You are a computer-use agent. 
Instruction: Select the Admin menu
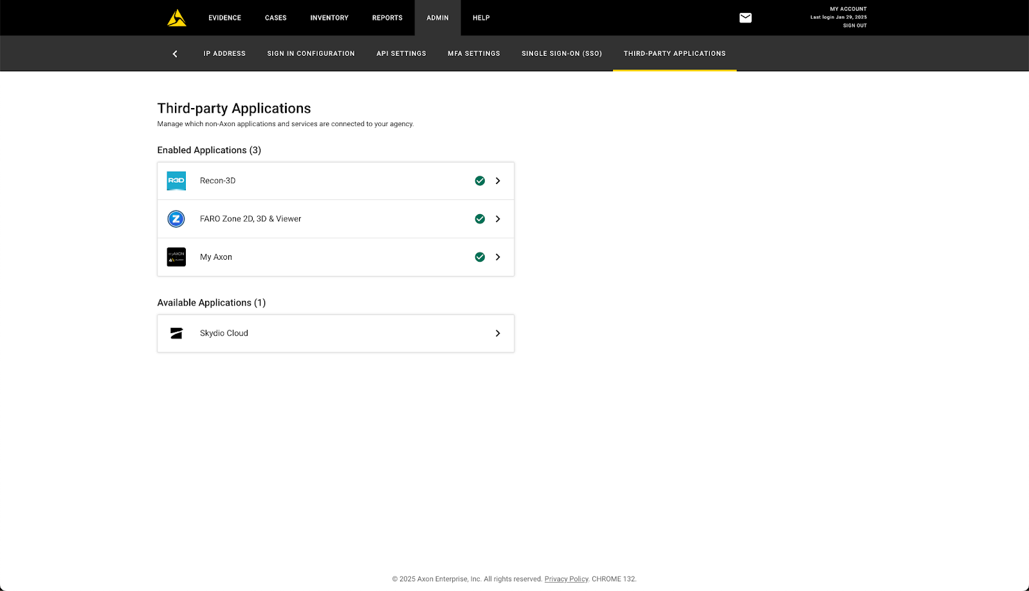point(437,18)
